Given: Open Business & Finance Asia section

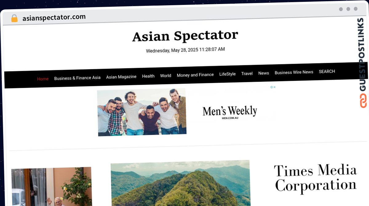Looking at the screenshot, I should [77, 78].
